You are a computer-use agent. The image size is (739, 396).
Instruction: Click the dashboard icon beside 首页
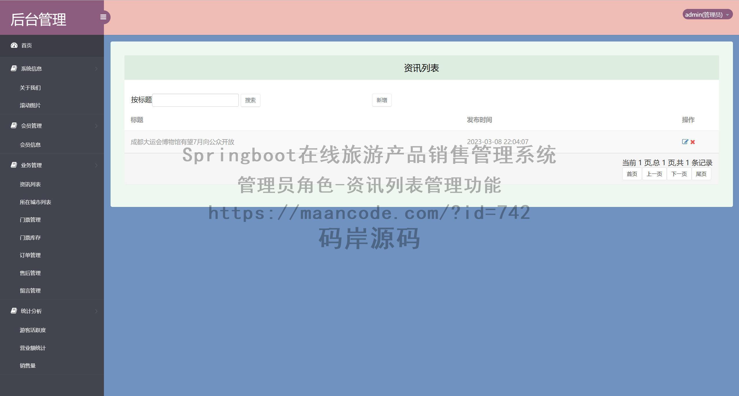[14, 45]
